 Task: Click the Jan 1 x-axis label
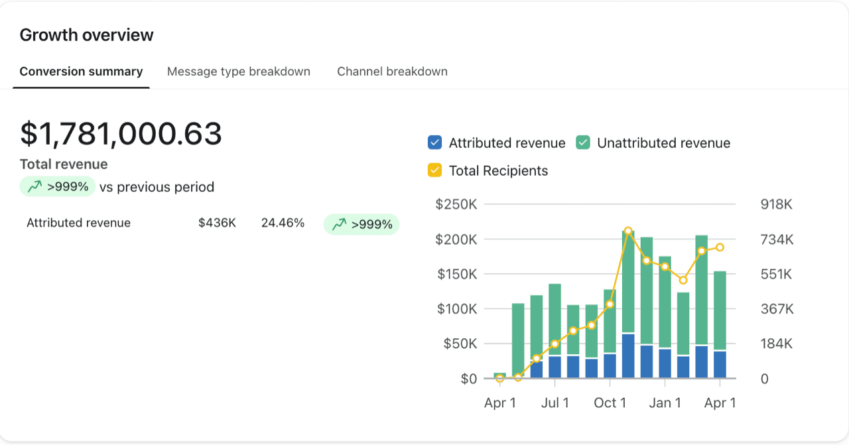(665, 403)
